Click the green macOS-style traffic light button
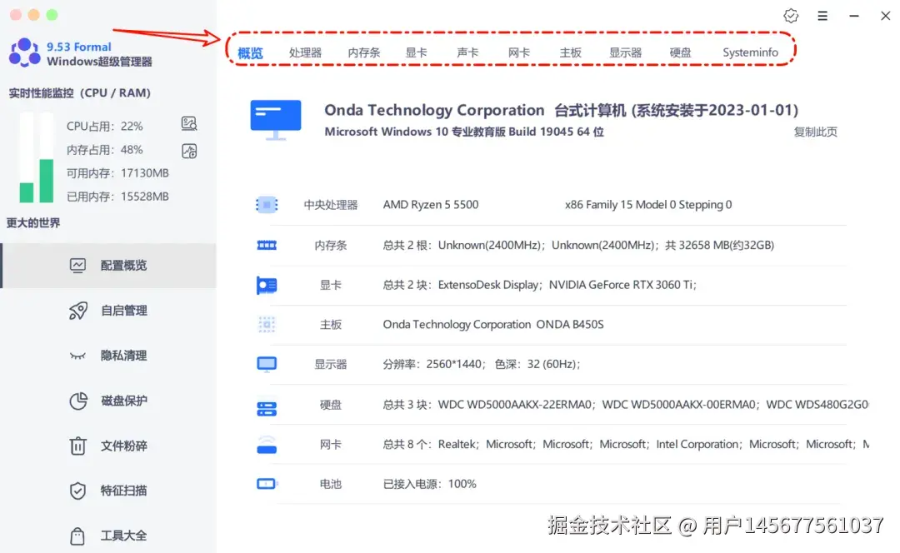This screenshot has width=900, height=553. [52, 15]
